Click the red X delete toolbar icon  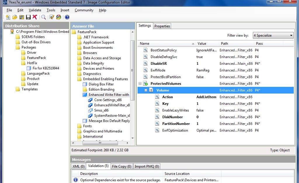[x=35, y=17]
